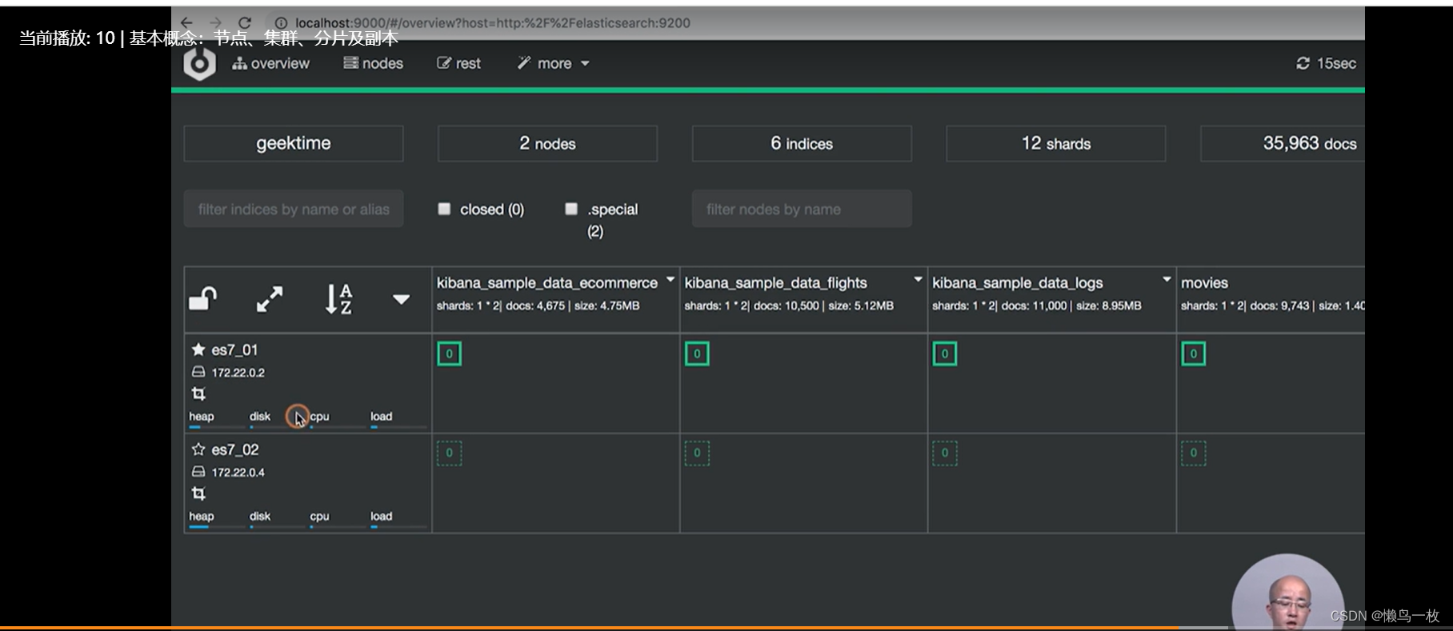Click the disk label of es7_02
The image size is (1453, 631).
(260, 517)
